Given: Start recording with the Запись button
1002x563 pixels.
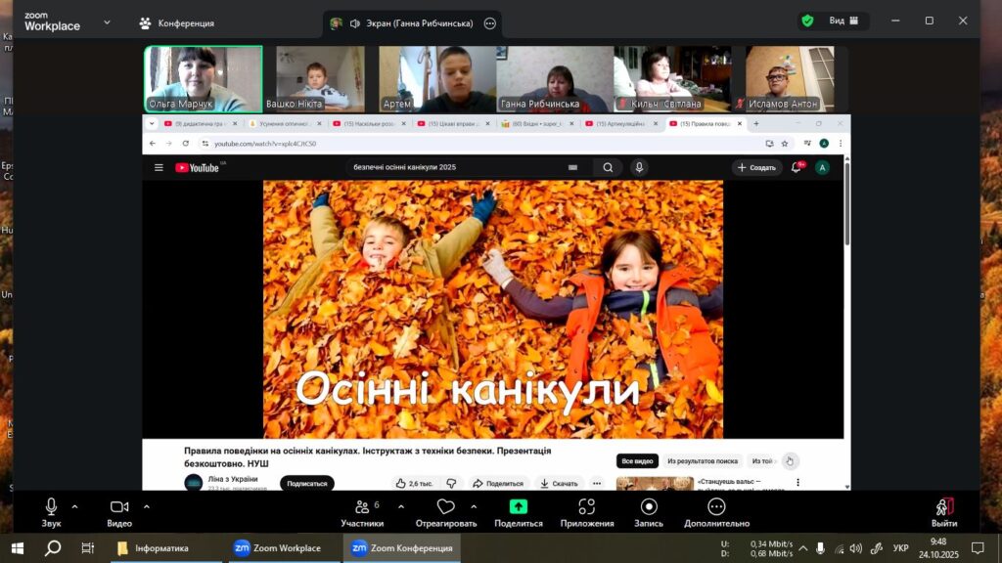Looking at the screenshot, I should 649,507.
